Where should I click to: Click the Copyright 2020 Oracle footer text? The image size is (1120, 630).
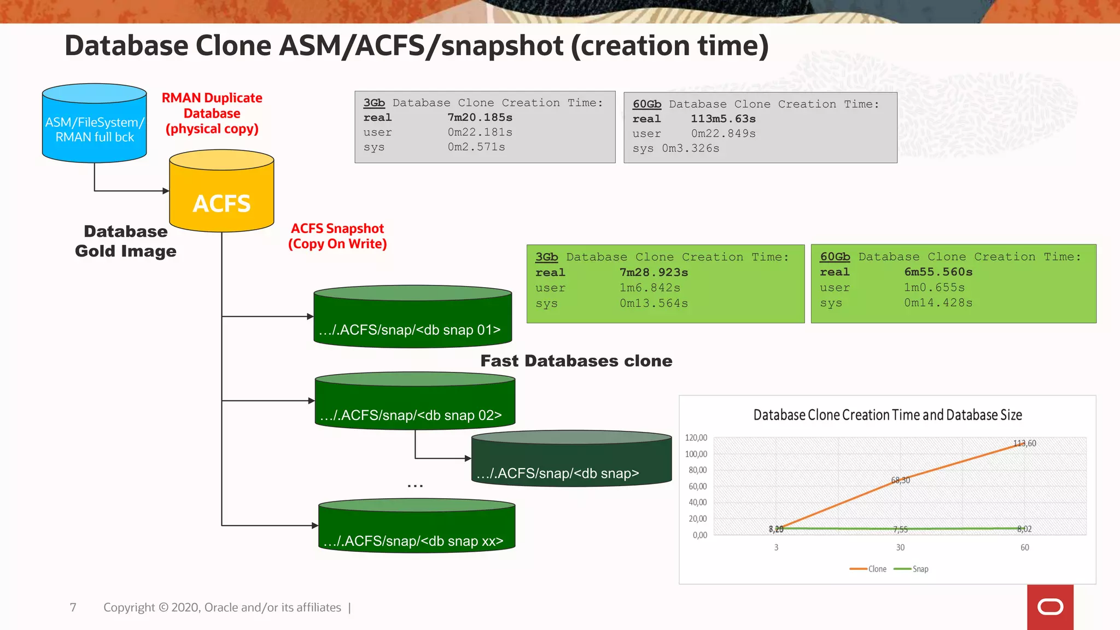point(222,608)
